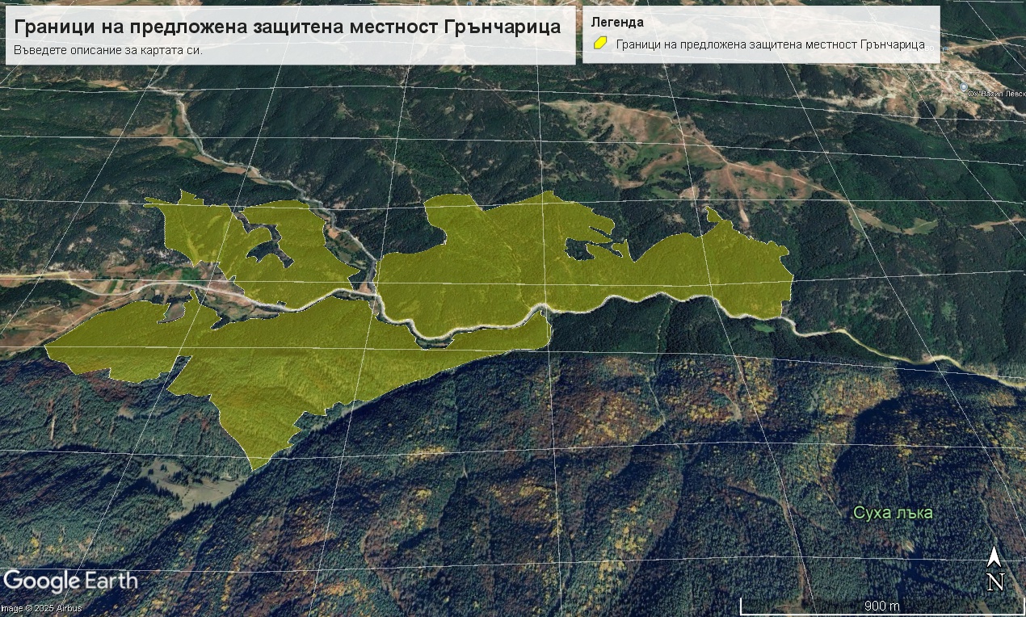1026x617 pixels.
Task: Click the school placemark pin icon
Action: (x=963, y=86)
